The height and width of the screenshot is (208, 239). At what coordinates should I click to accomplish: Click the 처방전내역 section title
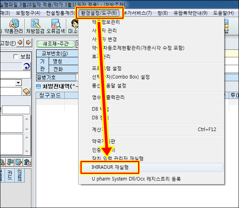tap(60, 86)
